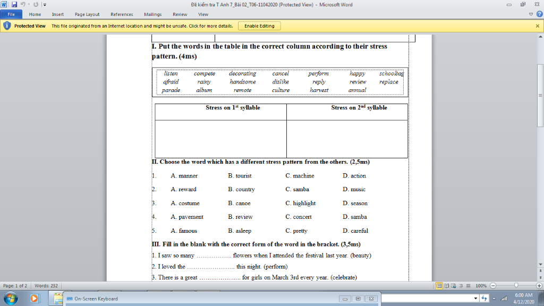
Task: Click Protected View details message text
Action: coord(142,26)
